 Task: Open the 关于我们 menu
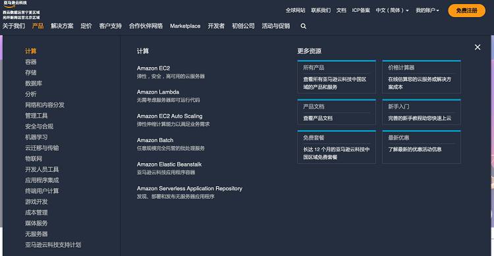(x=14, y=26)
